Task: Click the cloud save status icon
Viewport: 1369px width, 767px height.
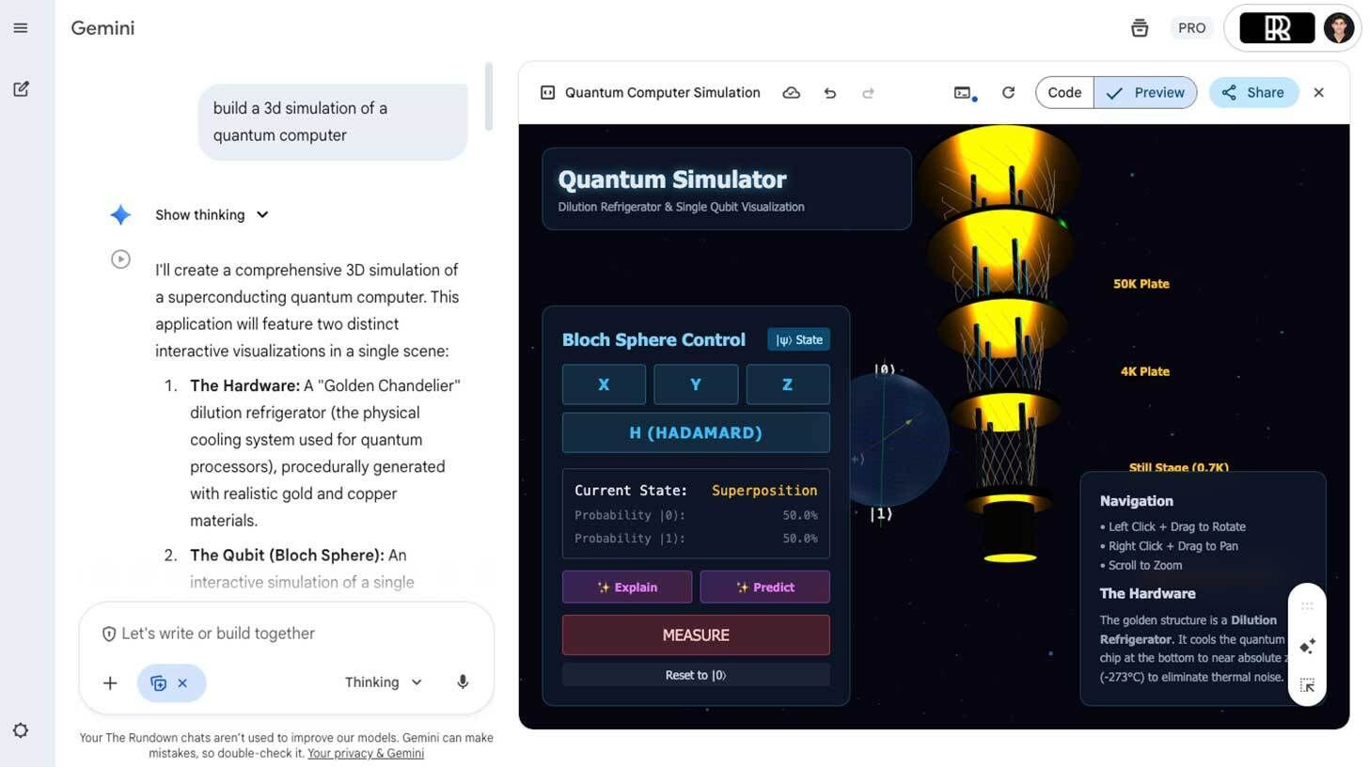Action: (791, 92)
